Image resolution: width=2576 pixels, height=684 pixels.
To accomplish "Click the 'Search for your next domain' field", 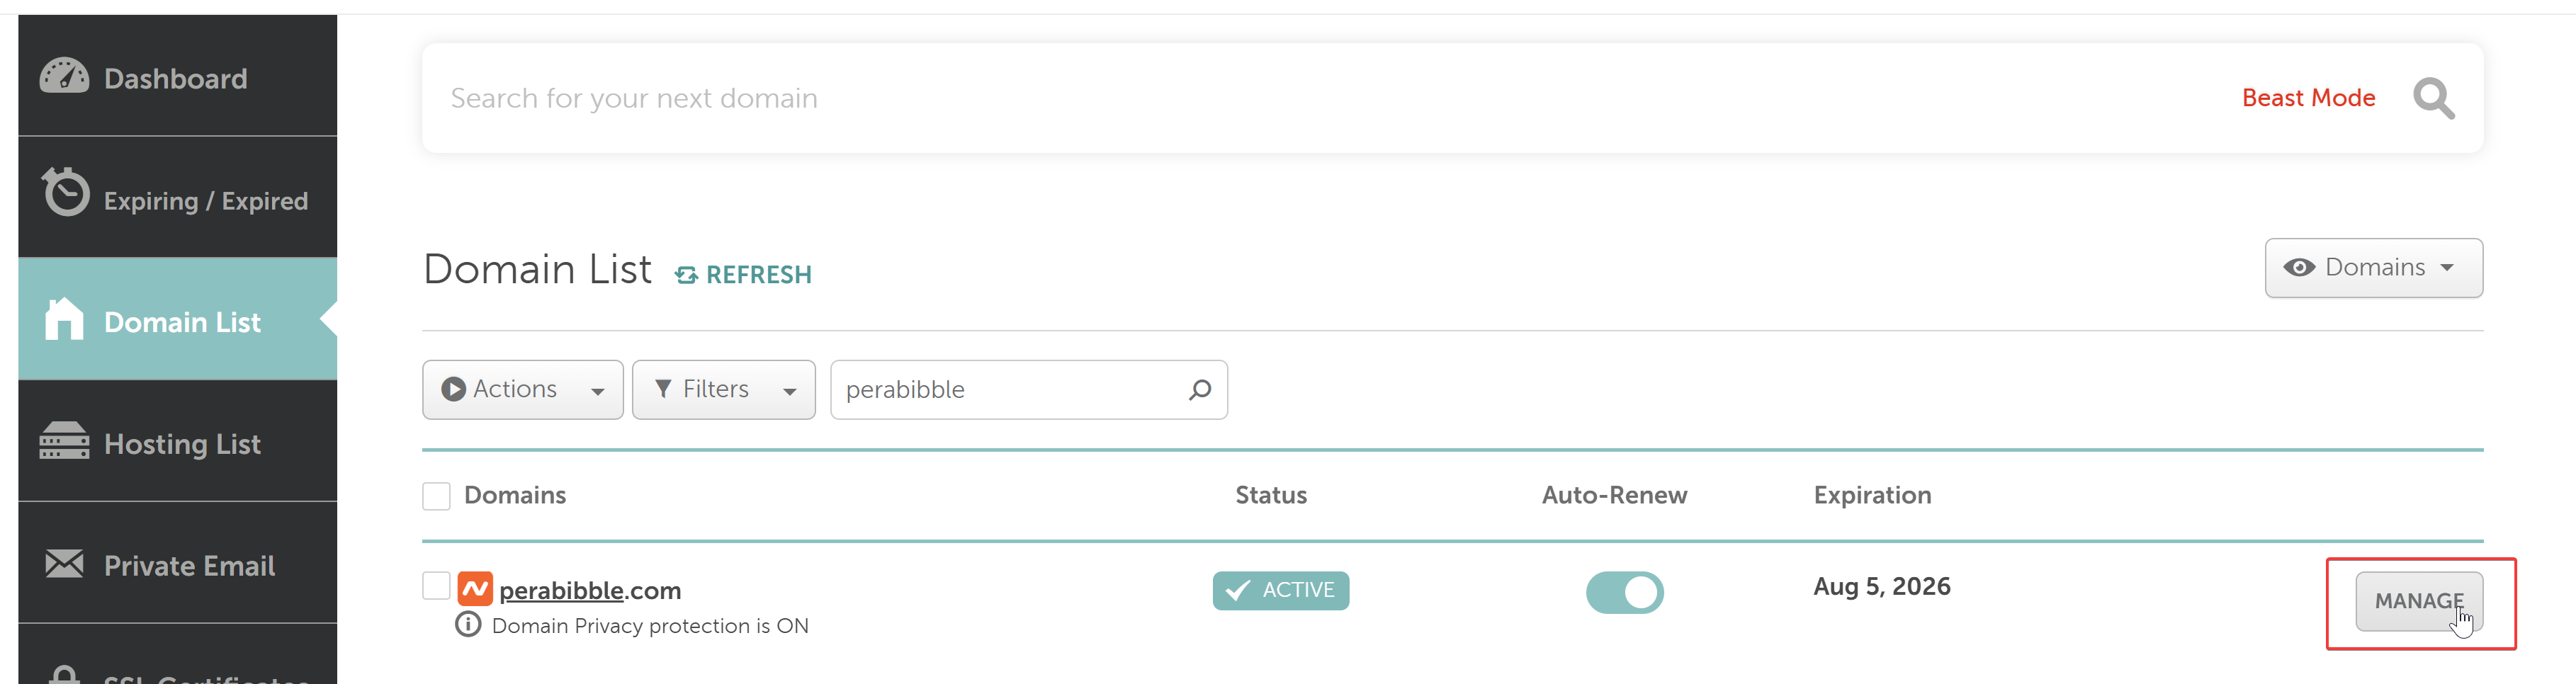I will coord(1300,98).
